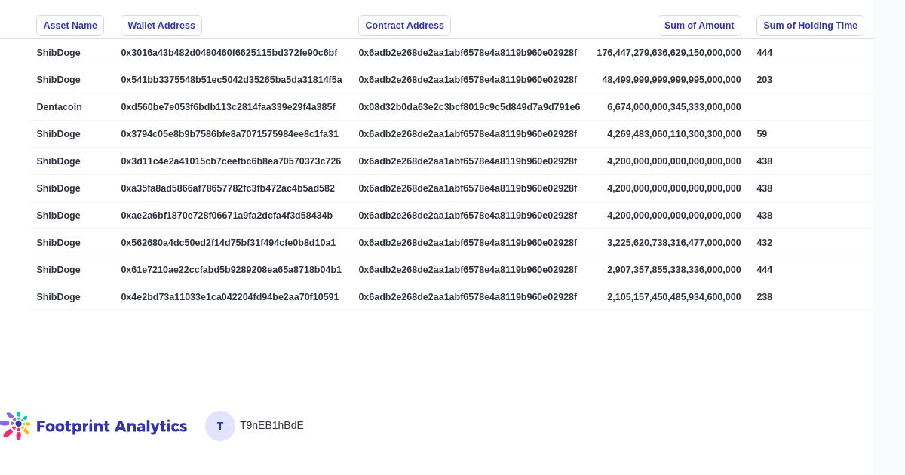Click wallet address 0xd560be7e053f6bdb113c2814faa339e29f4a385f
Image resolution: width=905 pixels, height=475 pixels.
point(229,107)
